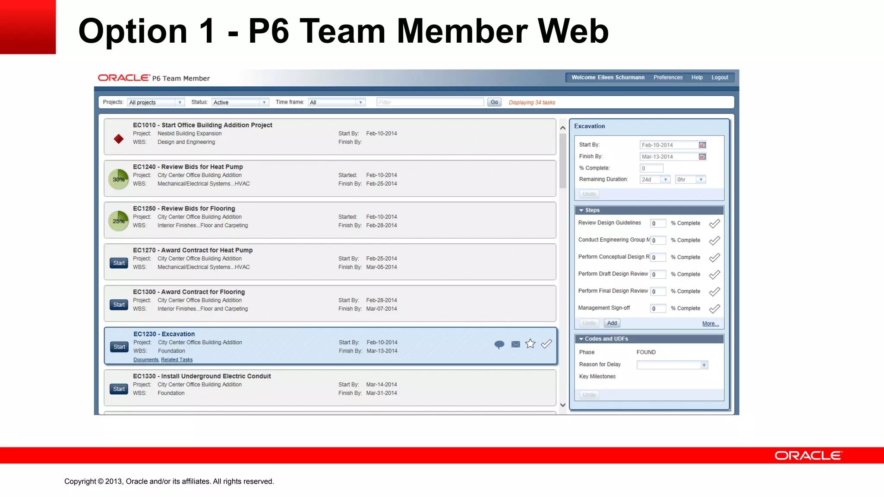Select task EC1250 - Review Bids for Flooring
The image size is (884, 497).
point(330,220)
